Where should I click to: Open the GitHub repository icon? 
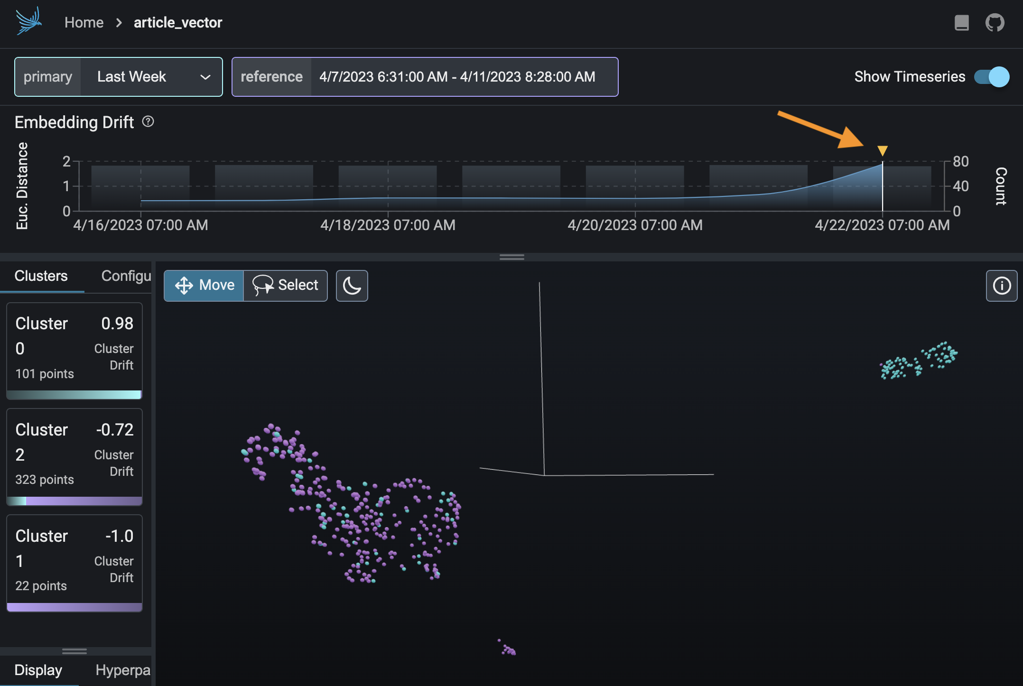point(995,22)
